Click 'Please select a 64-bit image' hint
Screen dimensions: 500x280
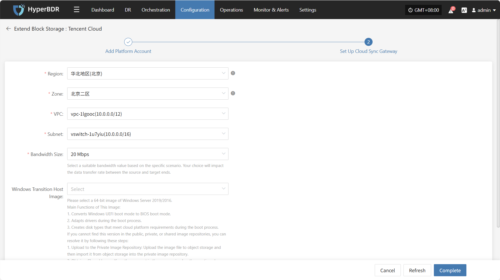point(120,200)
